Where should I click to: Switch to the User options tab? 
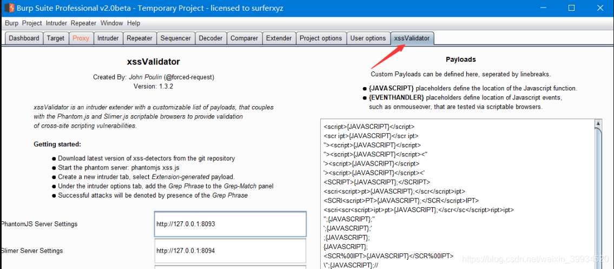(368, 38)
